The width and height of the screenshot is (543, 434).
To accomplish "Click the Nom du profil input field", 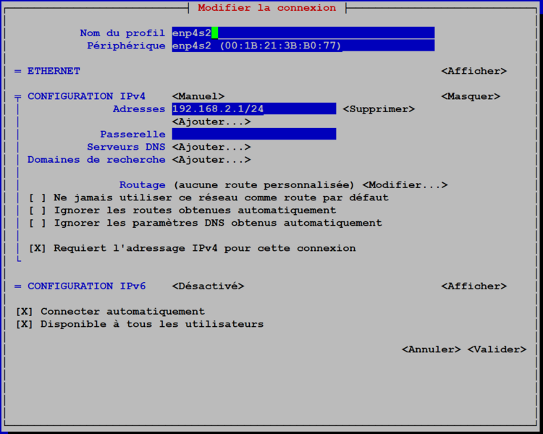I will (x=303, y=33).
